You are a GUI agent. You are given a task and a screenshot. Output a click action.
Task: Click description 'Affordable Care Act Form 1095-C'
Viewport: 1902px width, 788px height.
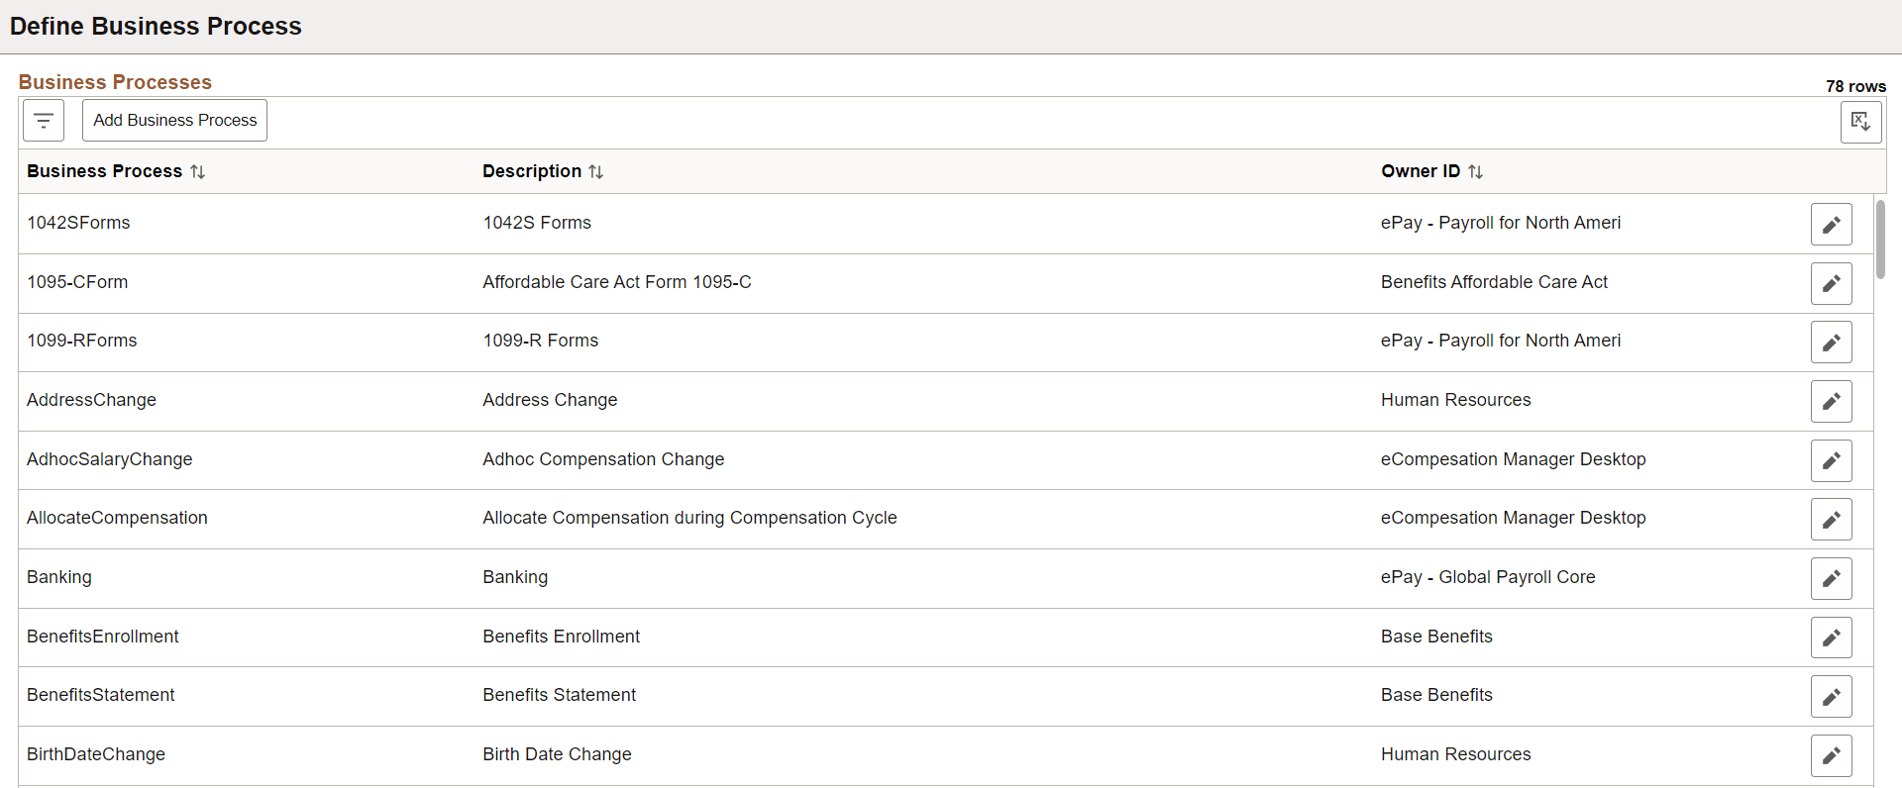click(617, 282)
